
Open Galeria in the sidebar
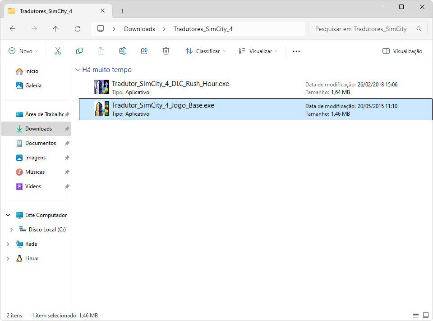[33, 86]
